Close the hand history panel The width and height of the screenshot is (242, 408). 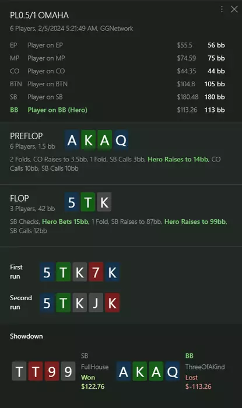234,9
